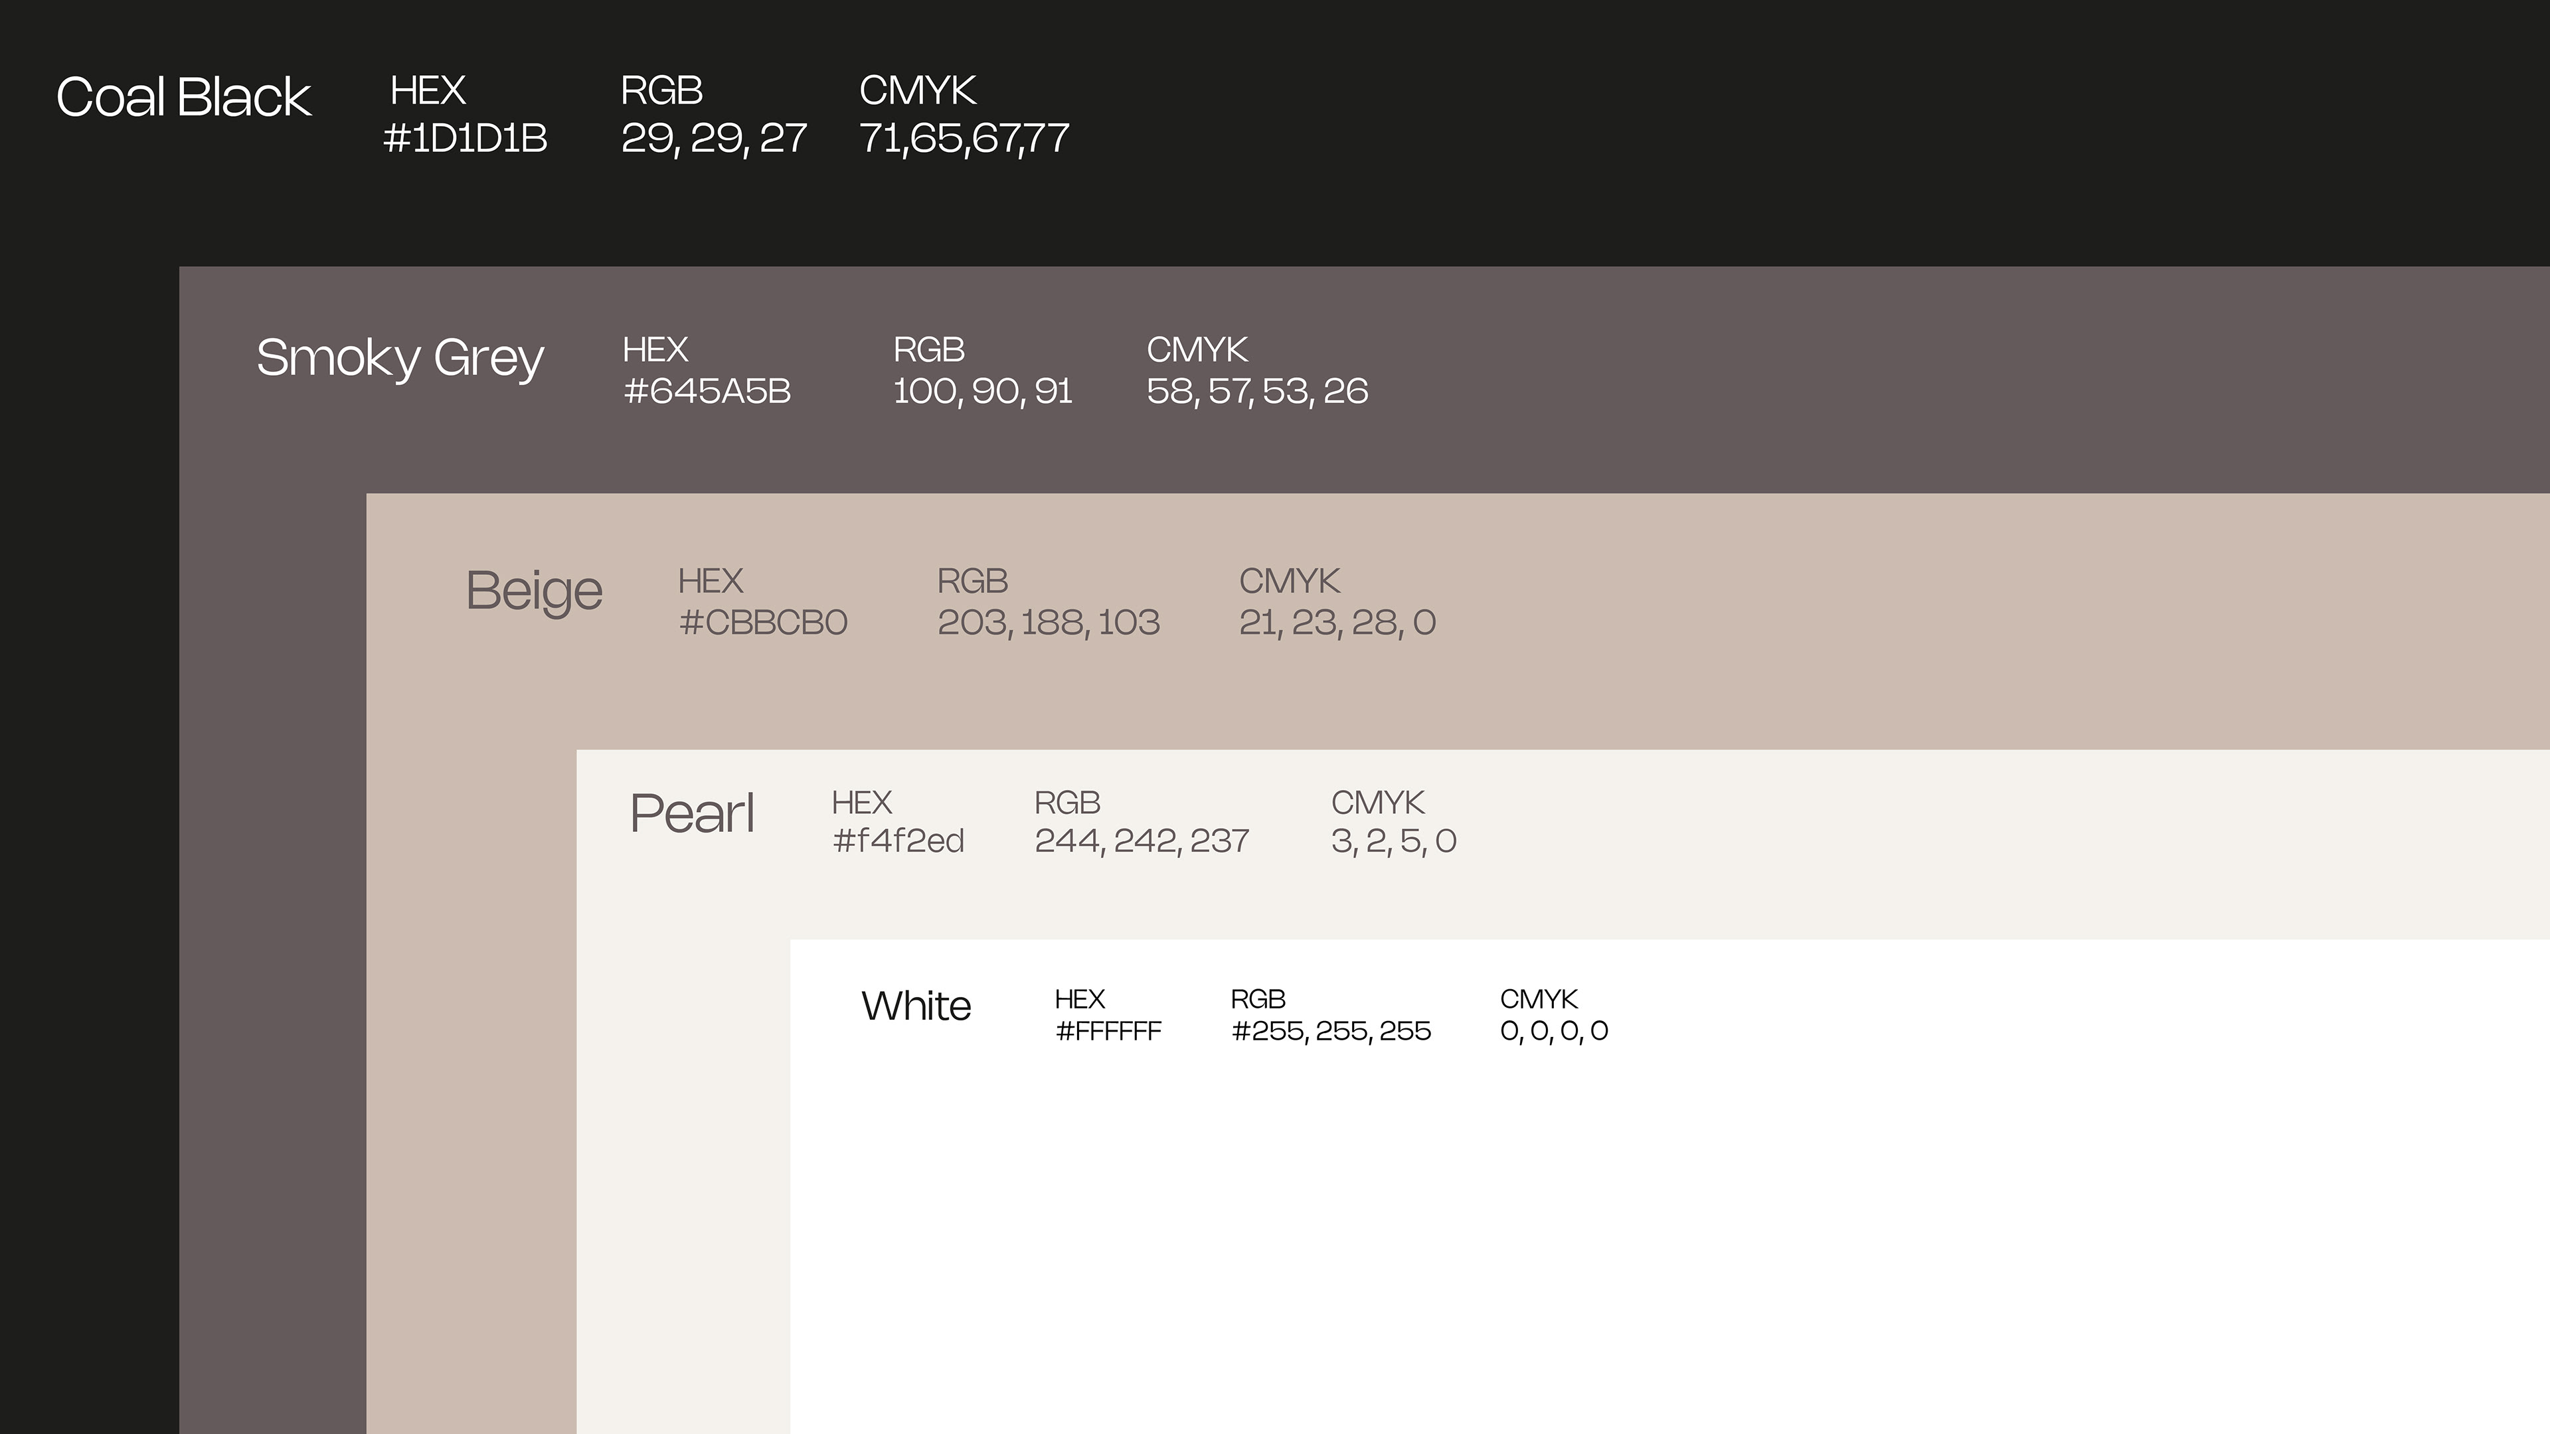
Task: Click the RGB label in the Smoky Grey row
Action: pyautogui.click(x=928, y=349)
